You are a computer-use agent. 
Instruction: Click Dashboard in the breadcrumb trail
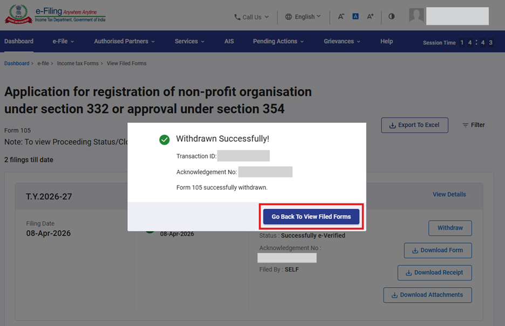tap(17, 64)
